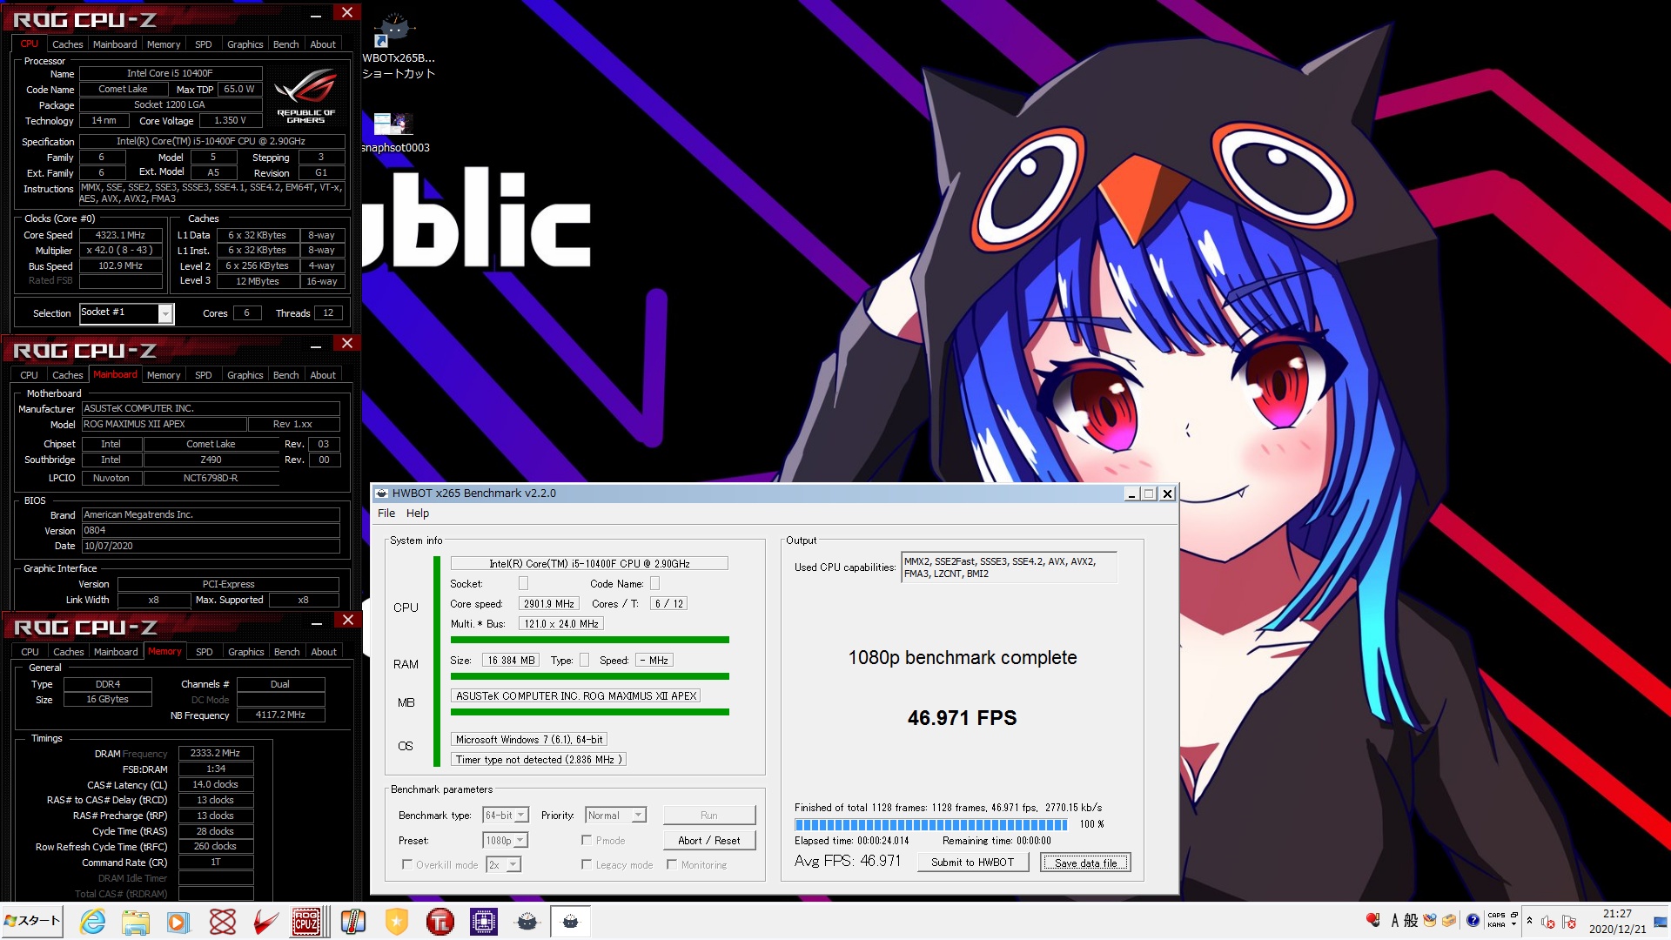Image resolution: width=1671 pixels, height=940 pixels.
Task: Select snaphsot0003 desktop image file
Action: pyautogui.click(x=394, y=132)
